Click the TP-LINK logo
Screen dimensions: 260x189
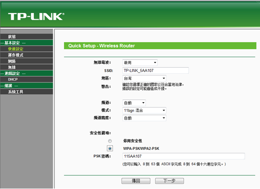(36, 16)
